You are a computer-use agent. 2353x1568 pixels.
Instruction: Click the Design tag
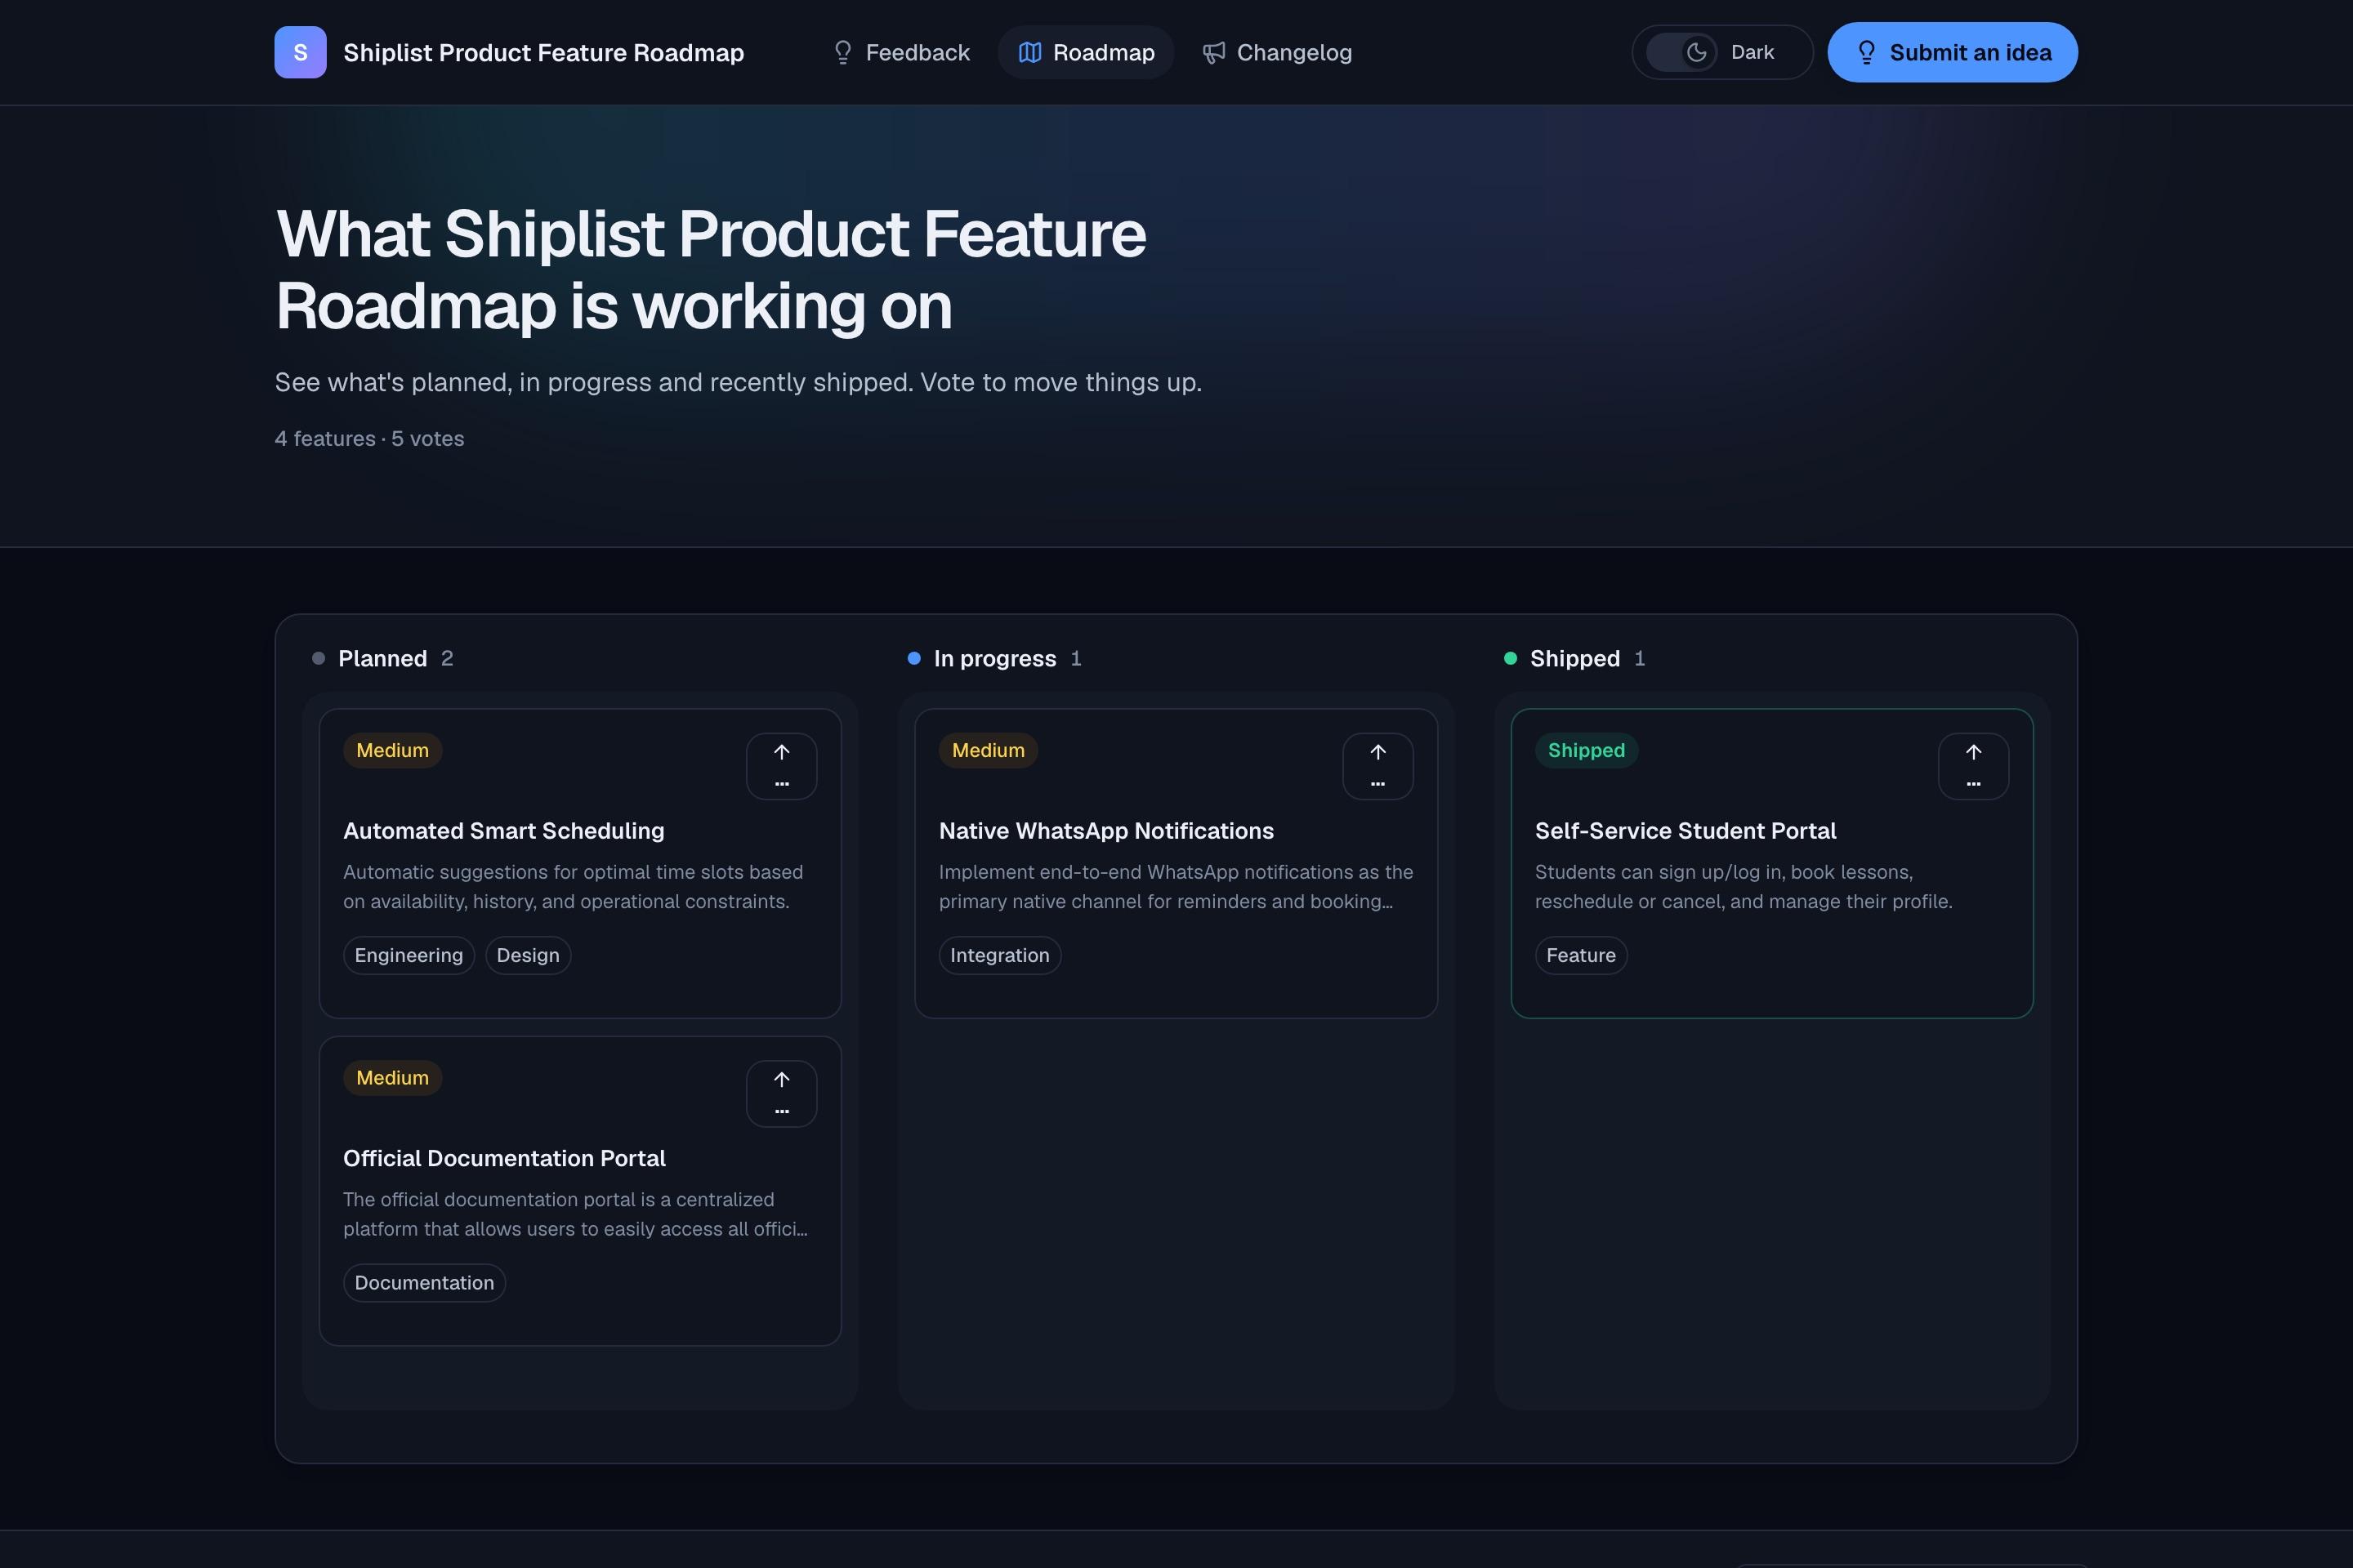point(529,955)
